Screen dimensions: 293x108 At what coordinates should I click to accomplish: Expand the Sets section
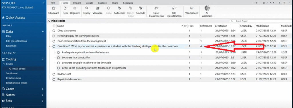[43, 101]
